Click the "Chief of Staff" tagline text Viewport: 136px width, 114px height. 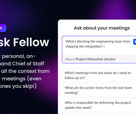pyautogui.click(x=28, y=64)
